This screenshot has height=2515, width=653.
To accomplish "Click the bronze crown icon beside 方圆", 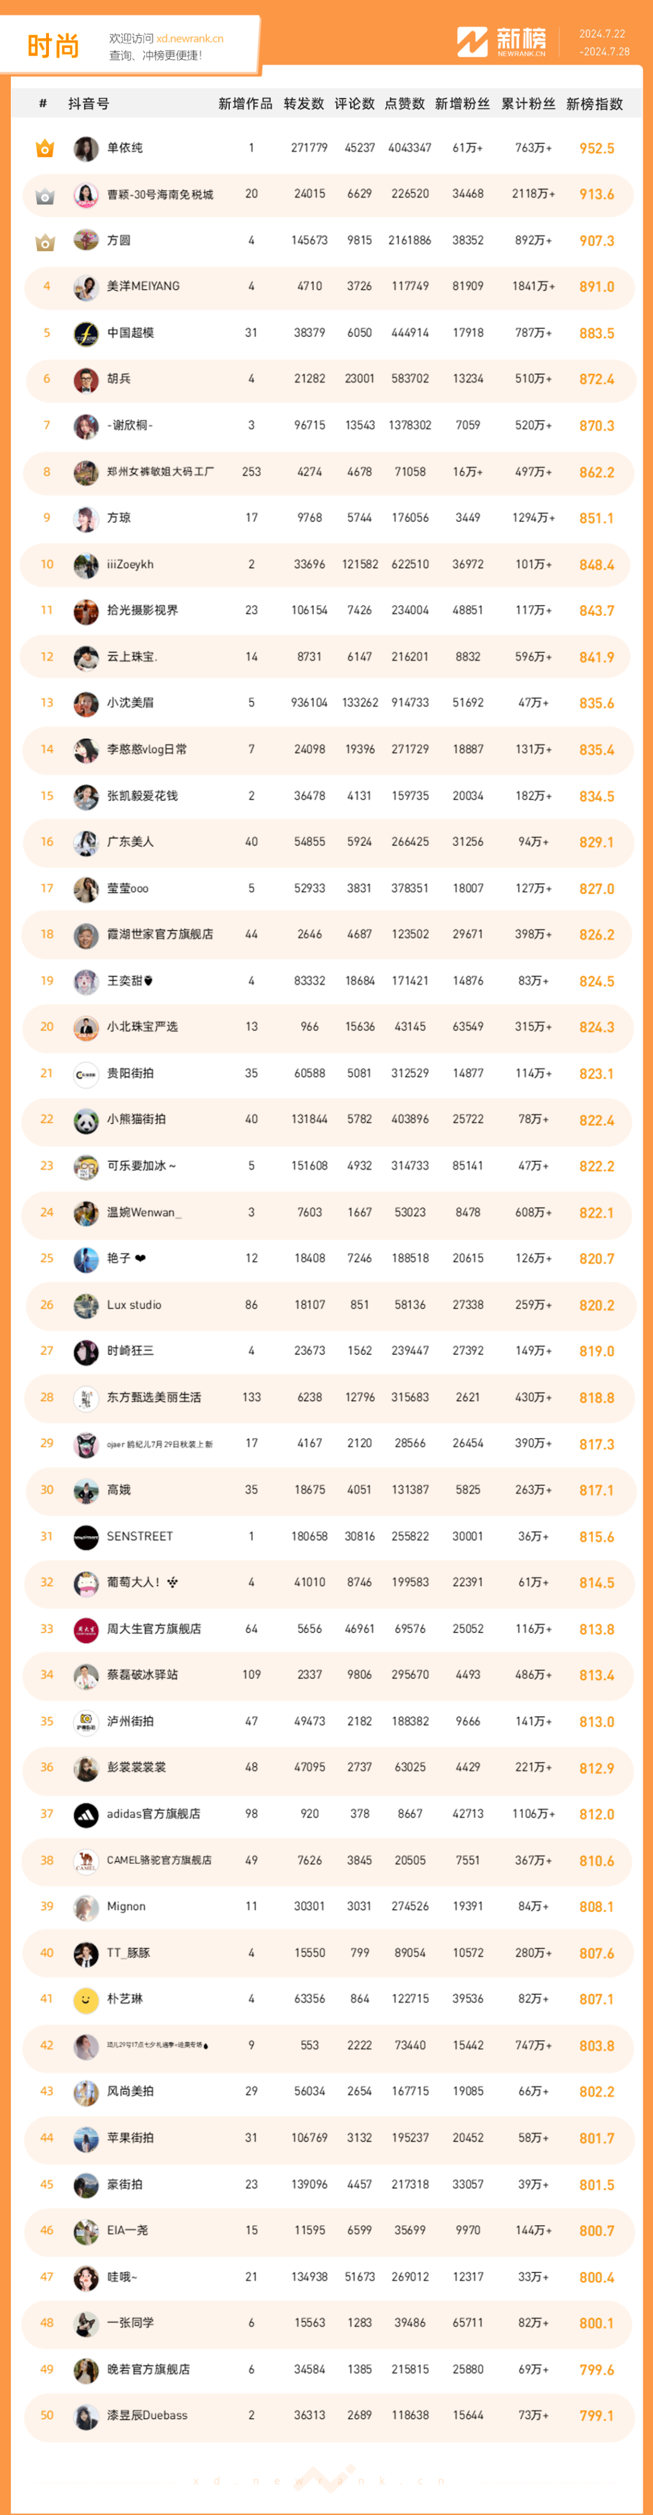I will click(45, 241).
